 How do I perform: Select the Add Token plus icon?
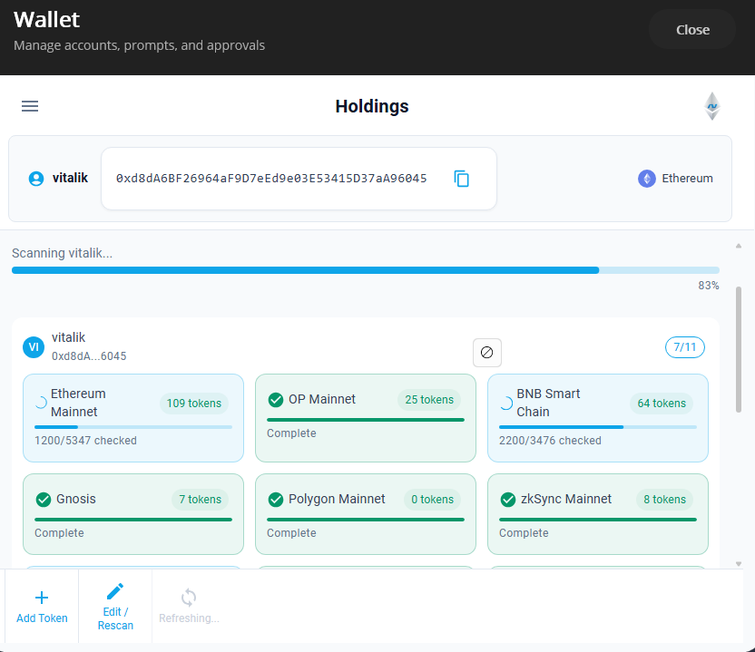pos(42,598)
